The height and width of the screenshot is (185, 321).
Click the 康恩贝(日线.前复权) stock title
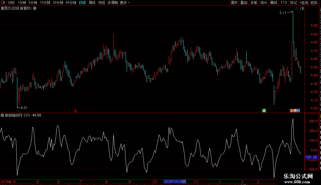click(16, 9)
